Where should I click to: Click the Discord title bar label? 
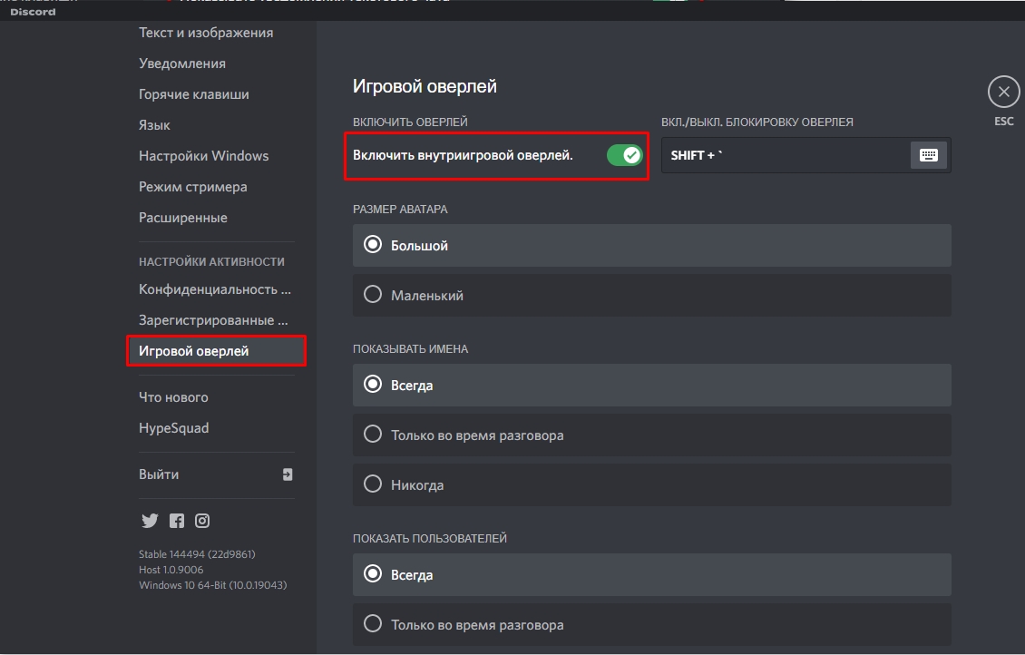click(33, 12)
